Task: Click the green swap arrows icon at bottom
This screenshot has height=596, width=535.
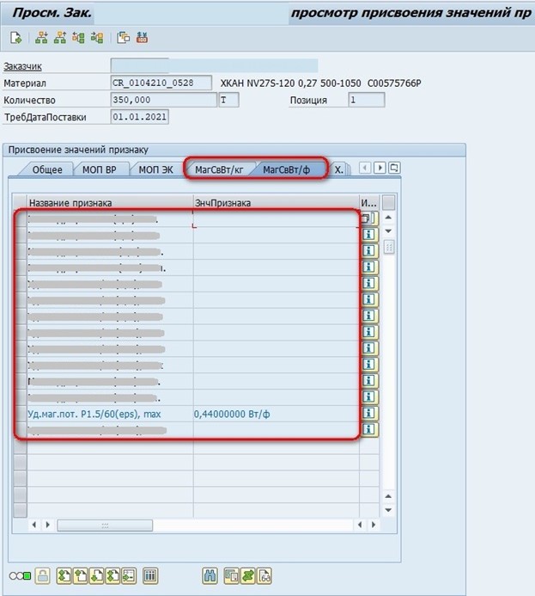Action: click(248, 576)
